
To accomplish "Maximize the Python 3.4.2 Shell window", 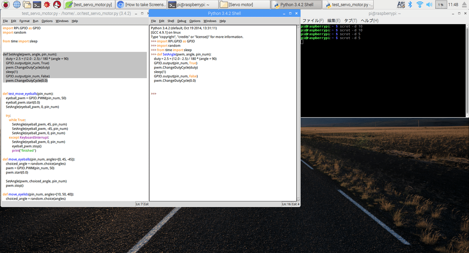I will (x=290, y=13).
